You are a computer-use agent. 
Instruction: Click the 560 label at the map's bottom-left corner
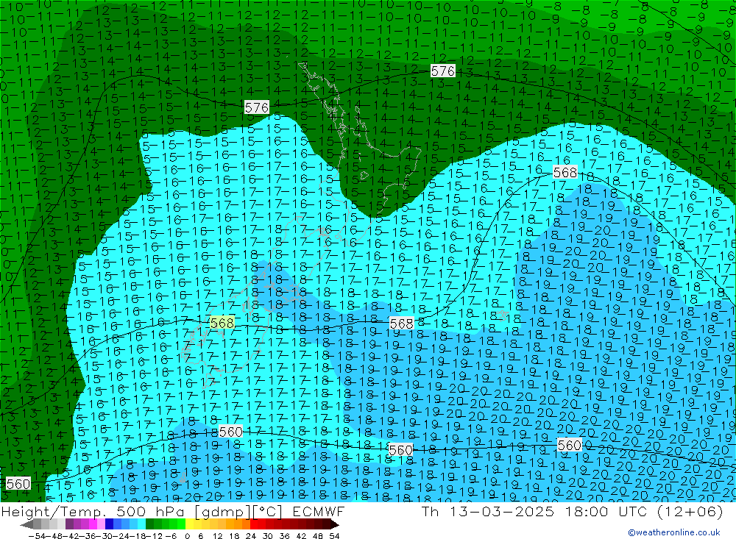18,483
